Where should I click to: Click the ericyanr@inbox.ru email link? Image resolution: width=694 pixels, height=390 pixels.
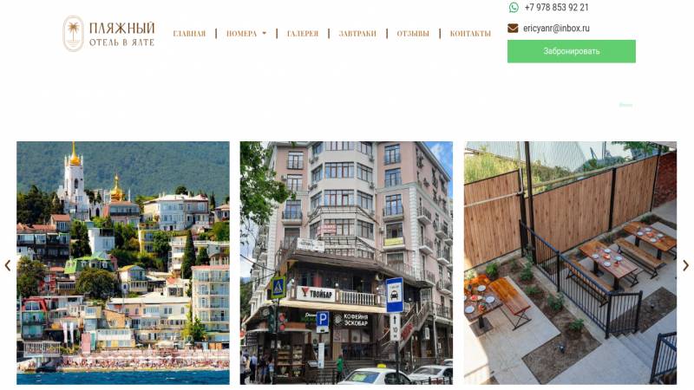click(x=556, y=29)
